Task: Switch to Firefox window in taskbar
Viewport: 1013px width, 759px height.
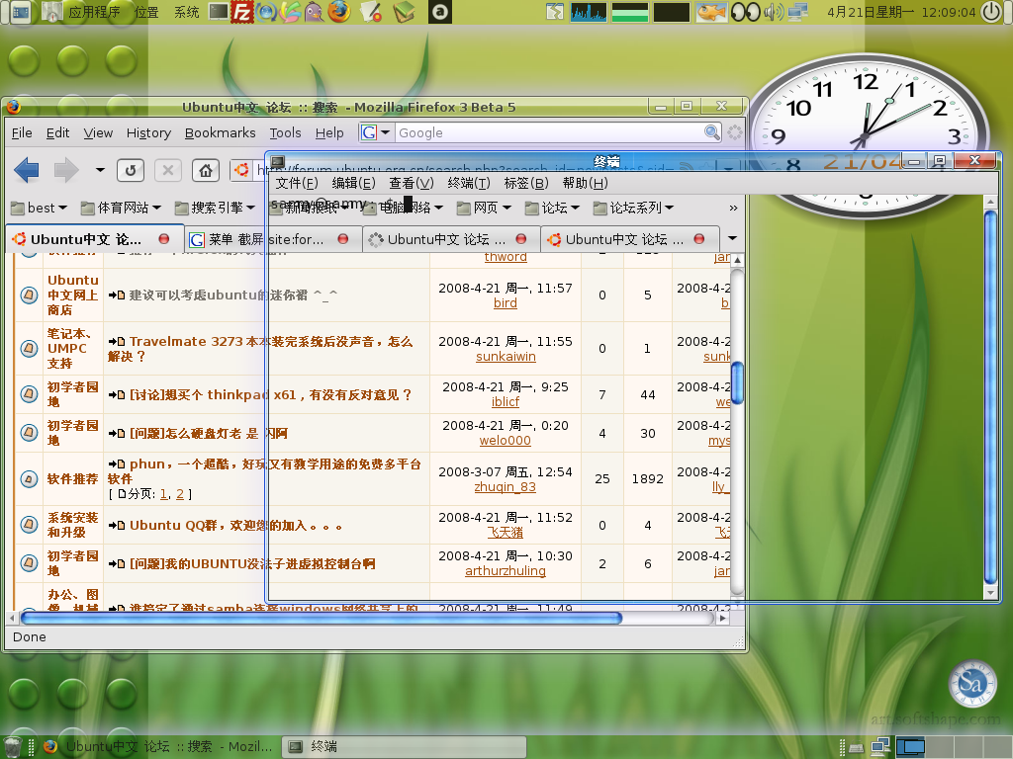Action: [159, 747]
